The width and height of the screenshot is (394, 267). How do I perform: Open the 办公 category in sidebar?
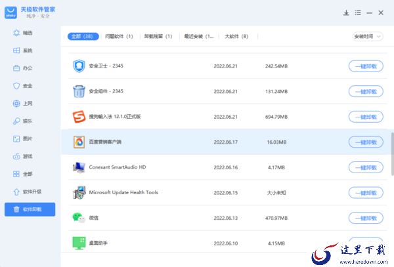click(23, 68)
